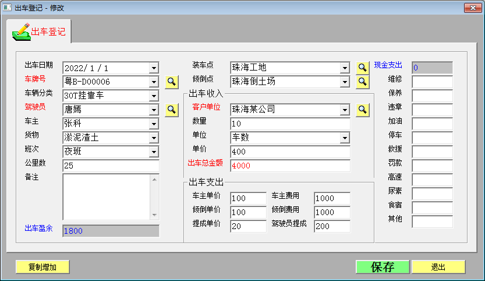The width and height of the screenshot is (485, 281).
Task: Click the 救援 expense input field
Action: (x=432, y=152)
